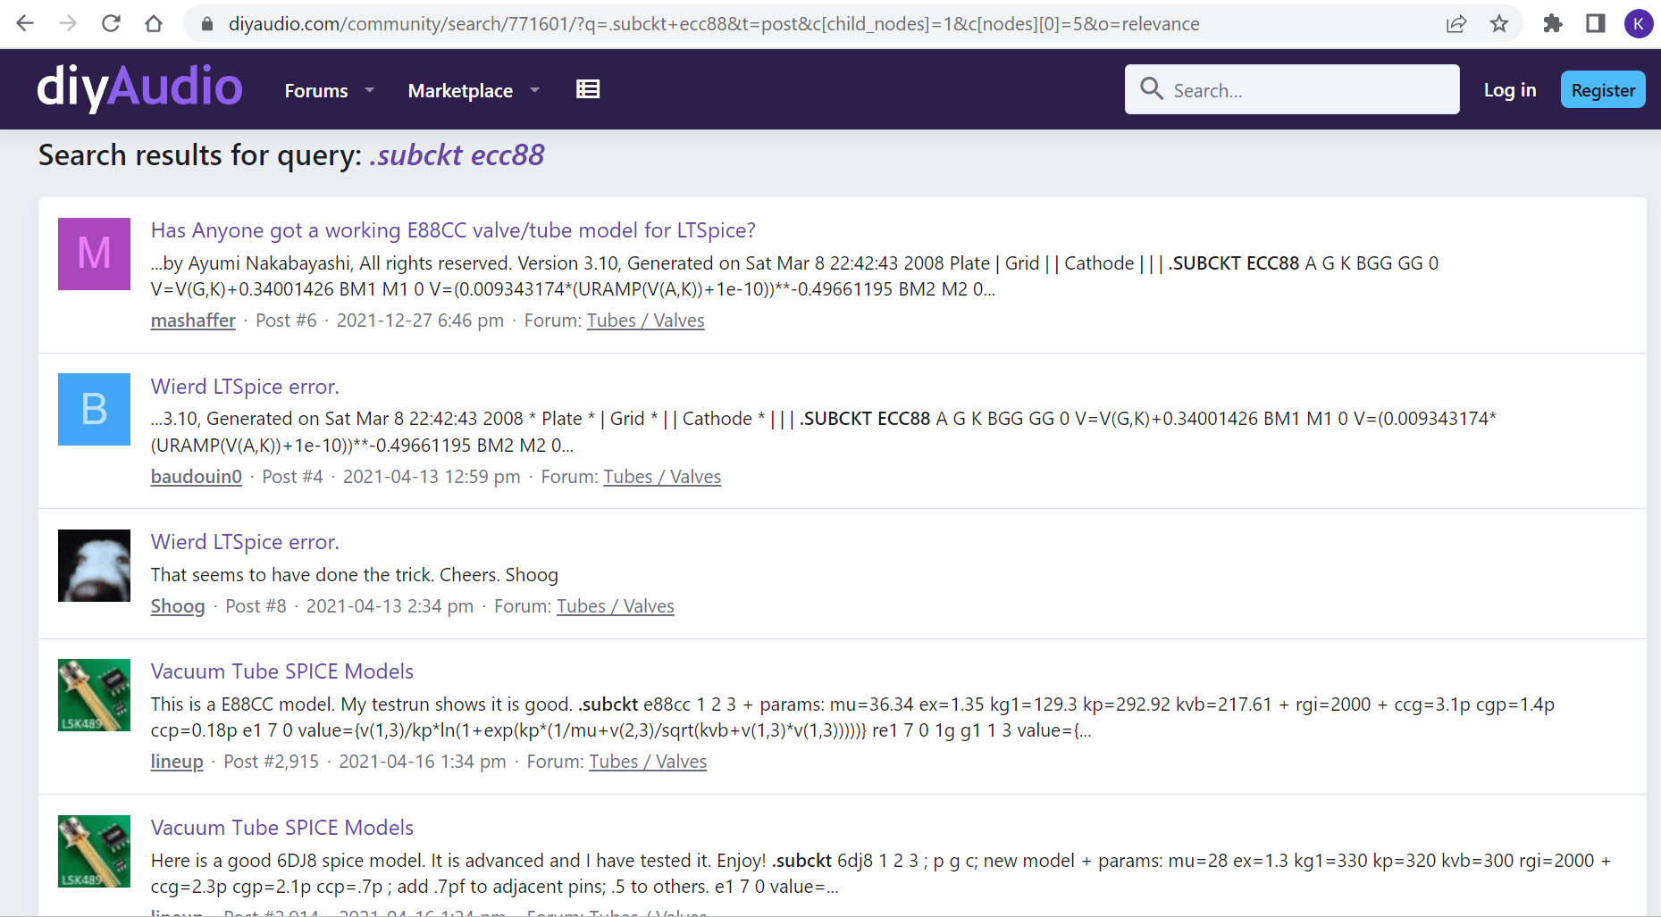Open baudouin0's avatar B

tap(94, 409)
